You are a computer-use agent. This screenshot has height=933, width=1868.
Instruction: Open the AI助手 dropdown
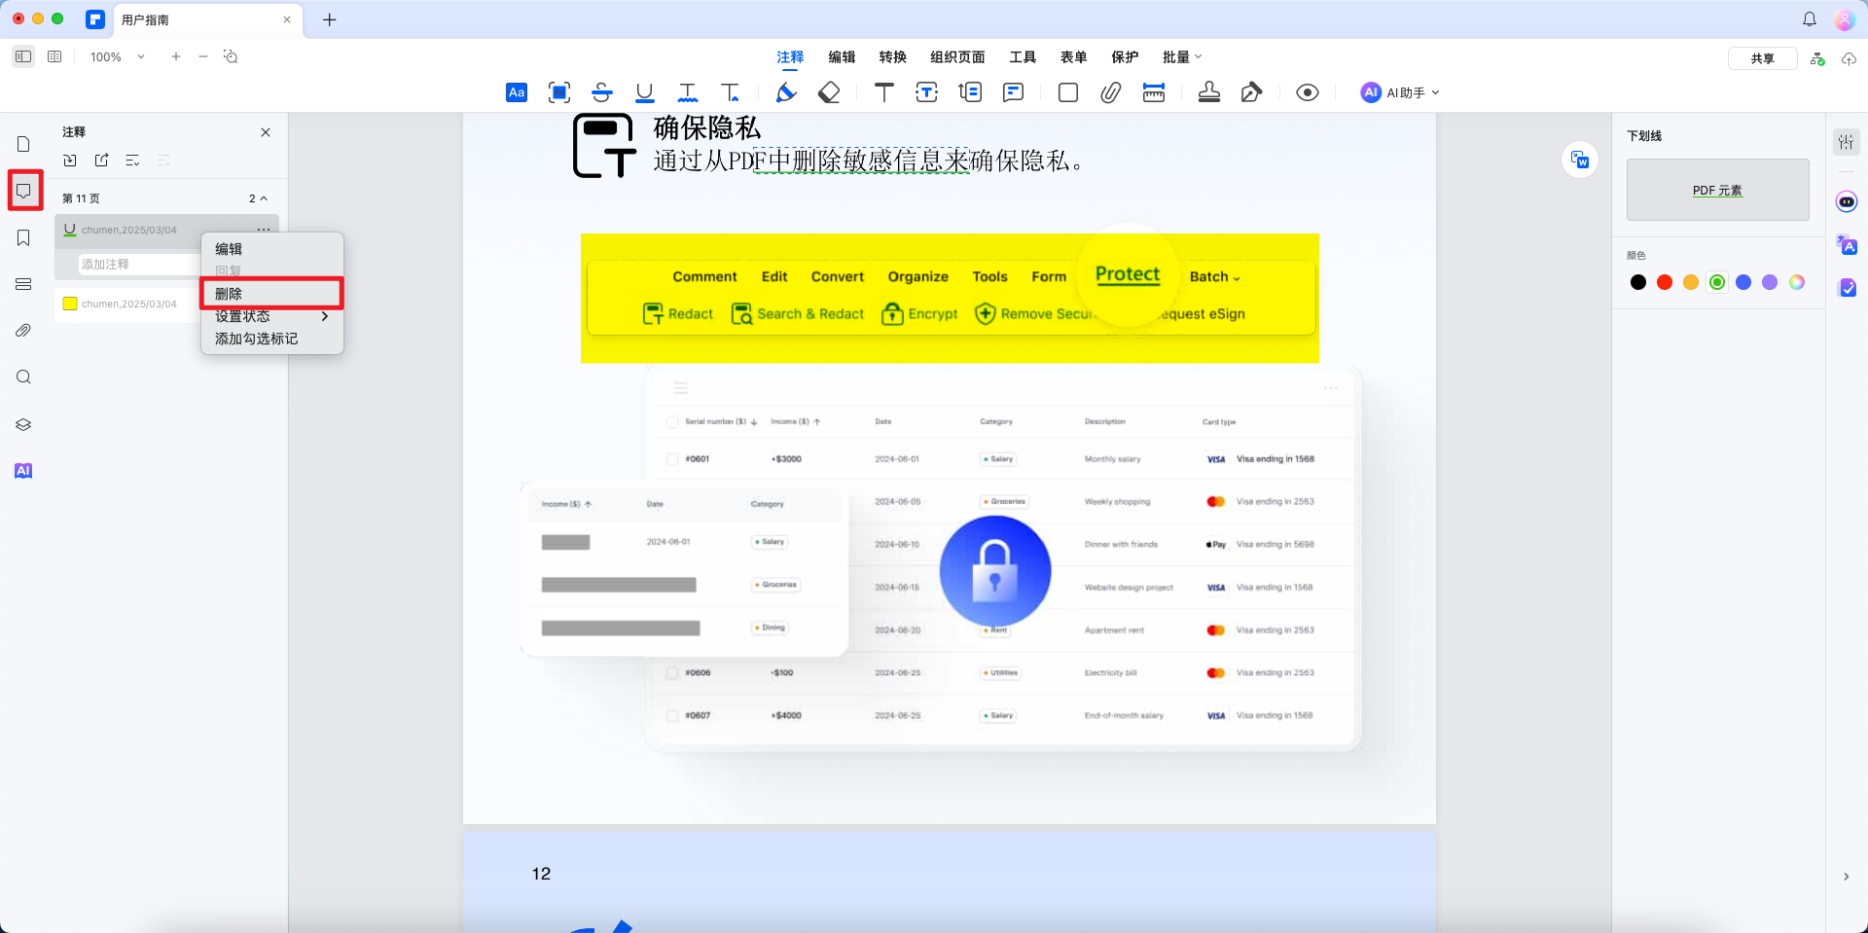coord(1400,92)
